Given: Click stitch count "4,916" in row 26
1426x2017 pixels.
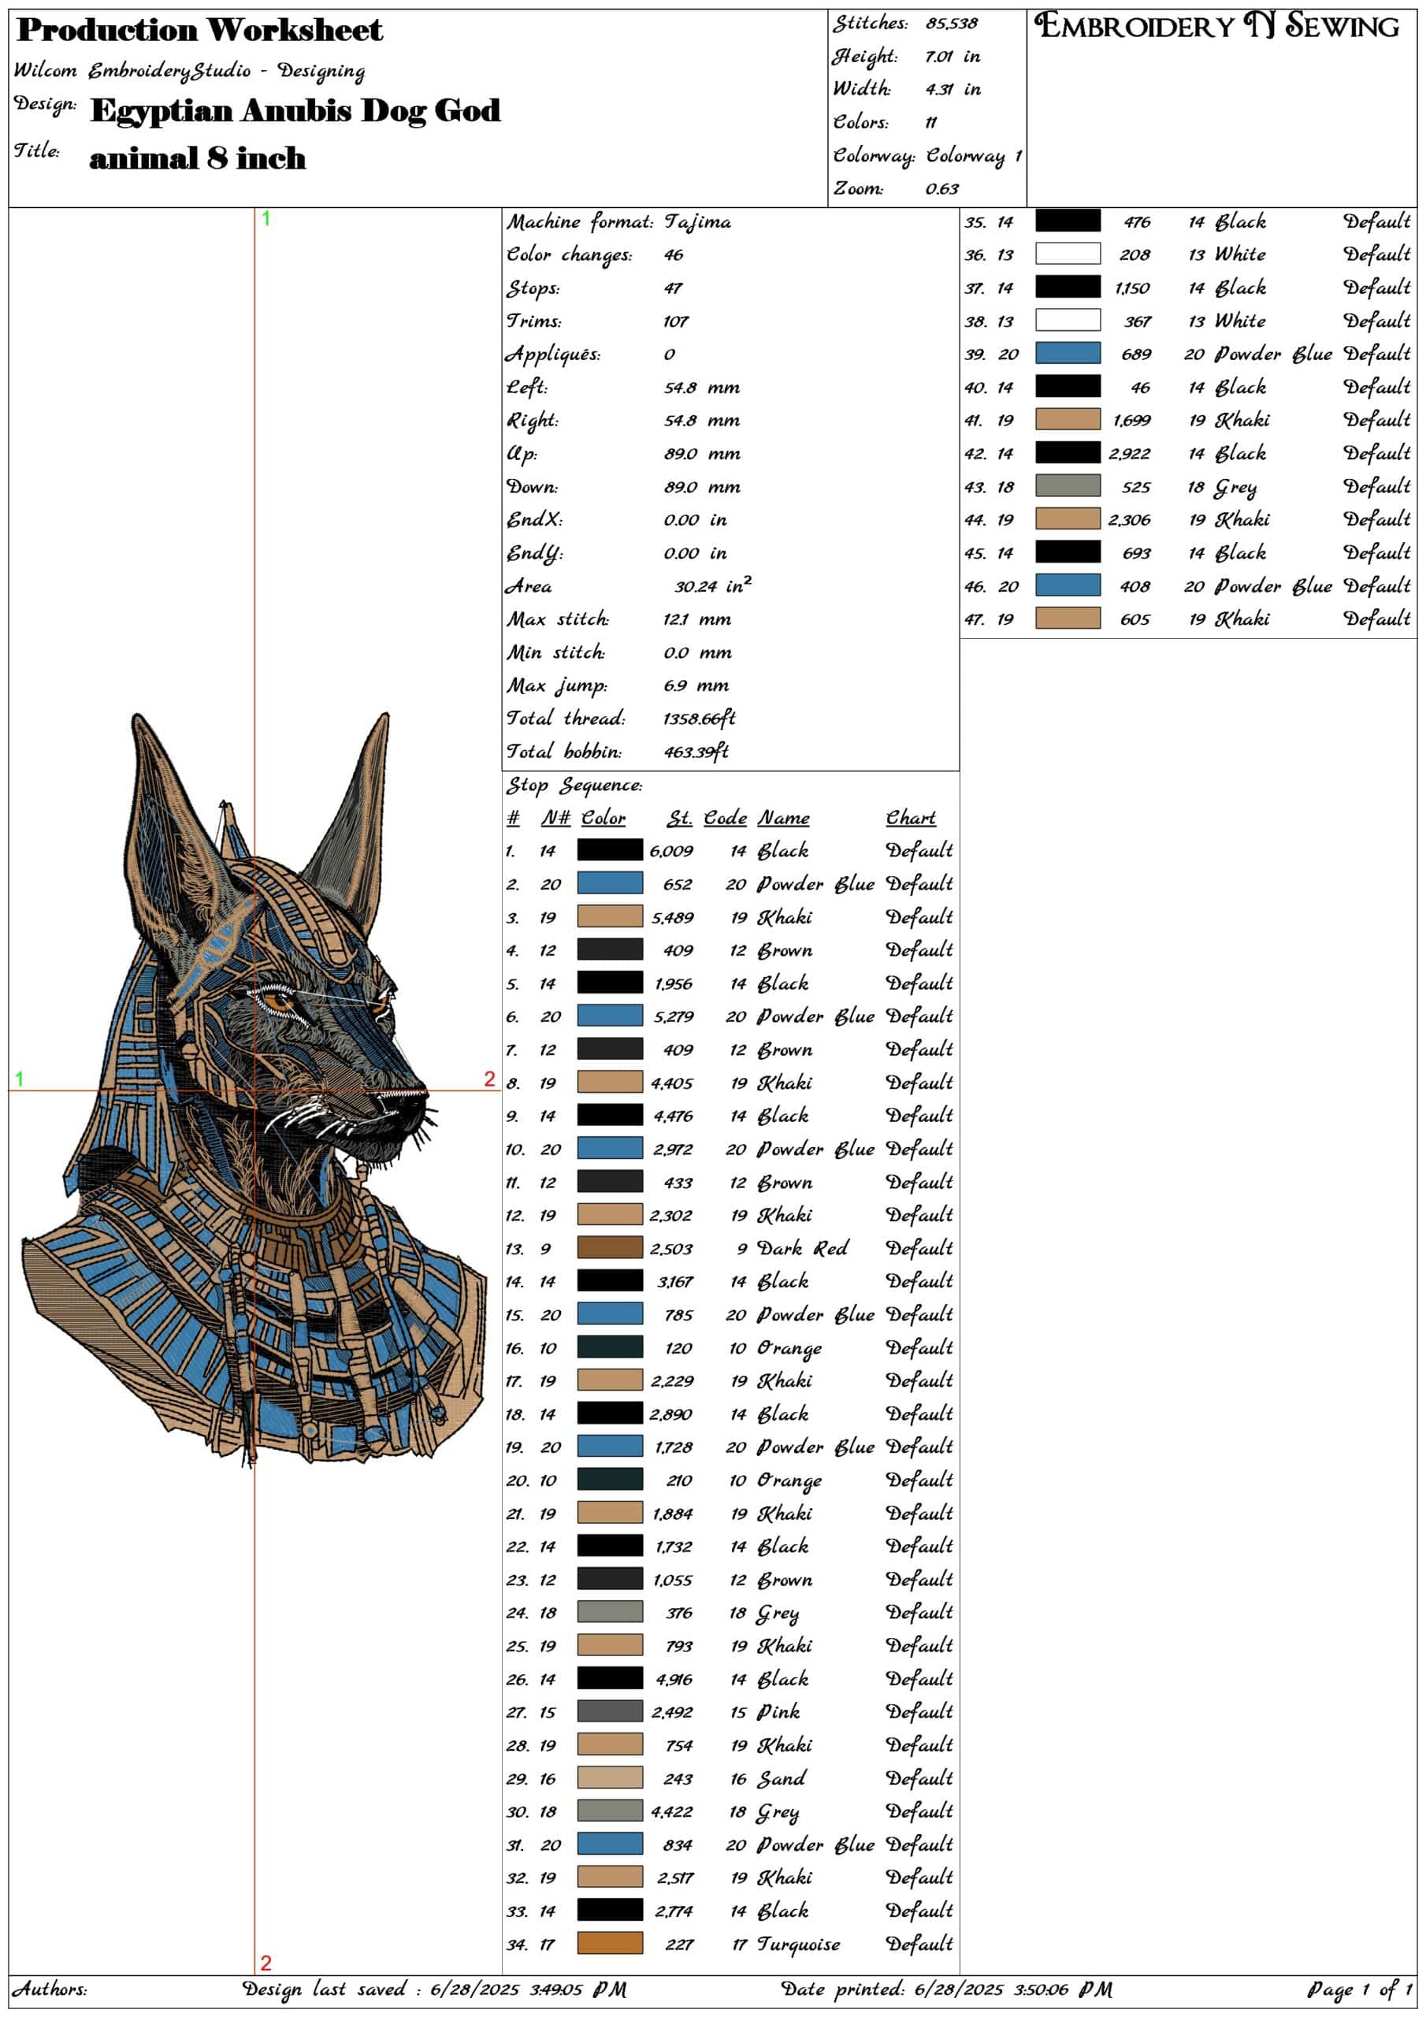Looking at the screenshot, I should click(x=674, y=1680).
